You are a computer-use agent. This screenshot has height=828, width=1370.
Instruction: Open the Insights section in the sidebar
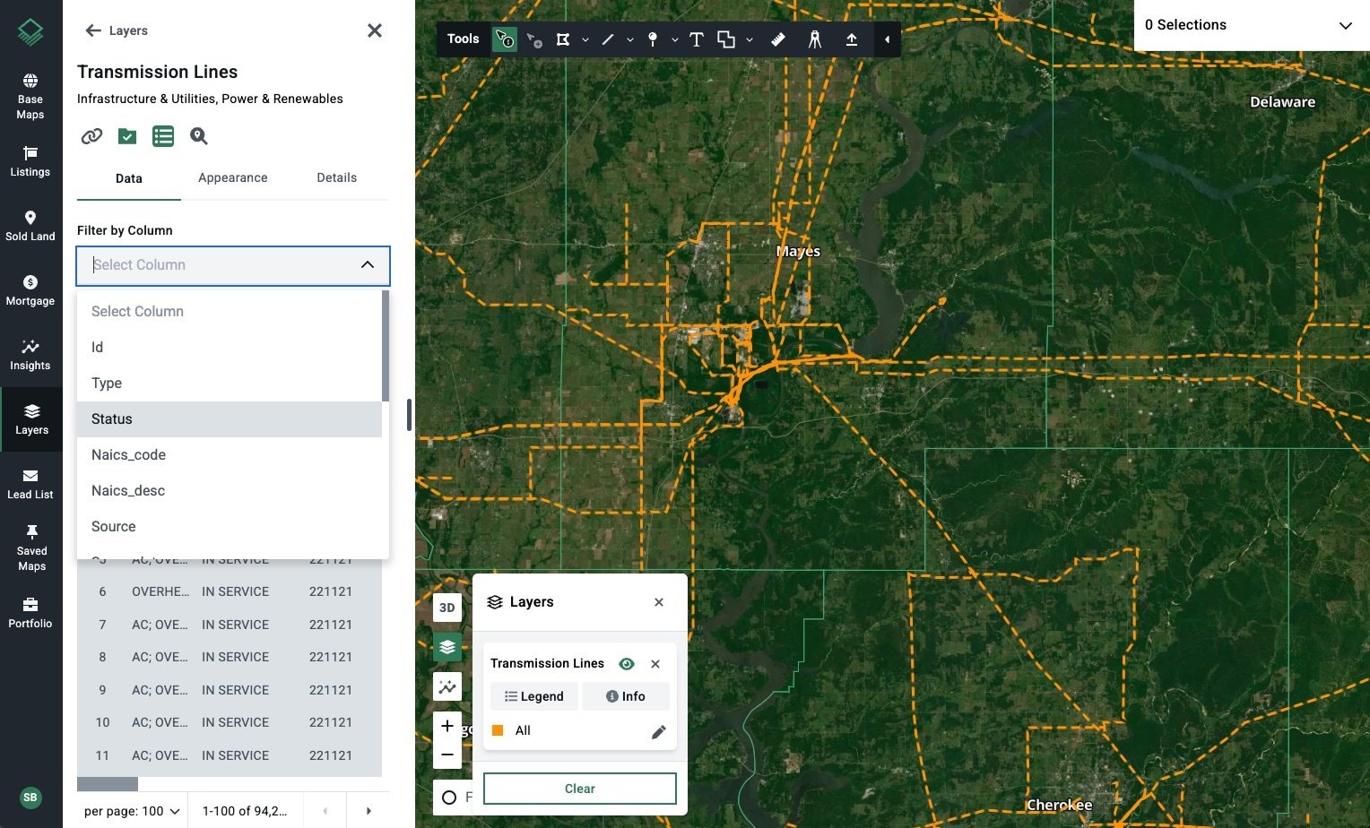point(30,354)
